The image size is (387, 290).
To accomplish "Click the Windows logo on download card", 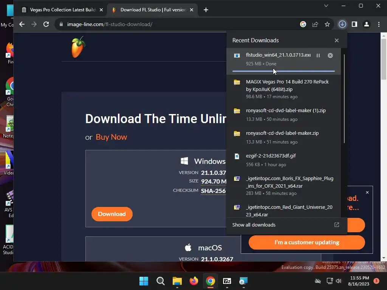I will (184, 161).
